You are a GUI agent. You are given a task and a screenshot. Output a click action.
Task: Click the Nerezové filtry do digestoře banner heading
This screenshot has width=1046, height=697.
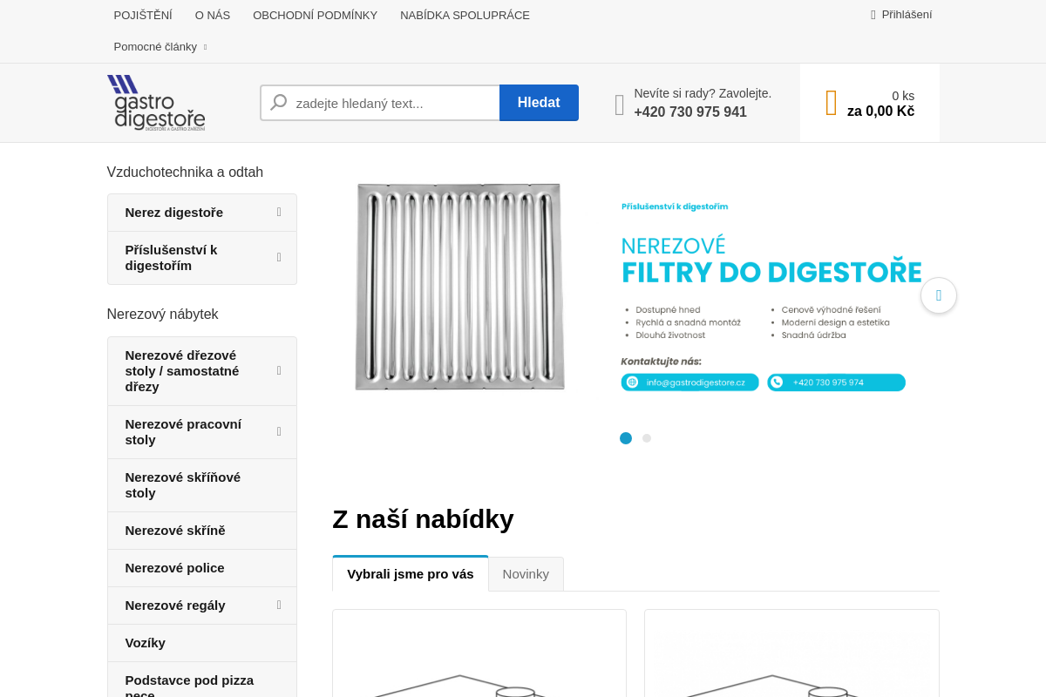click(771, 260)
